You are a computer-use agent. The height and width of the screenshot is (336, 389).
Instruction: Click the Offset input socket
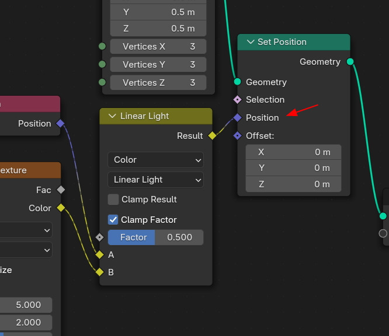237,135
